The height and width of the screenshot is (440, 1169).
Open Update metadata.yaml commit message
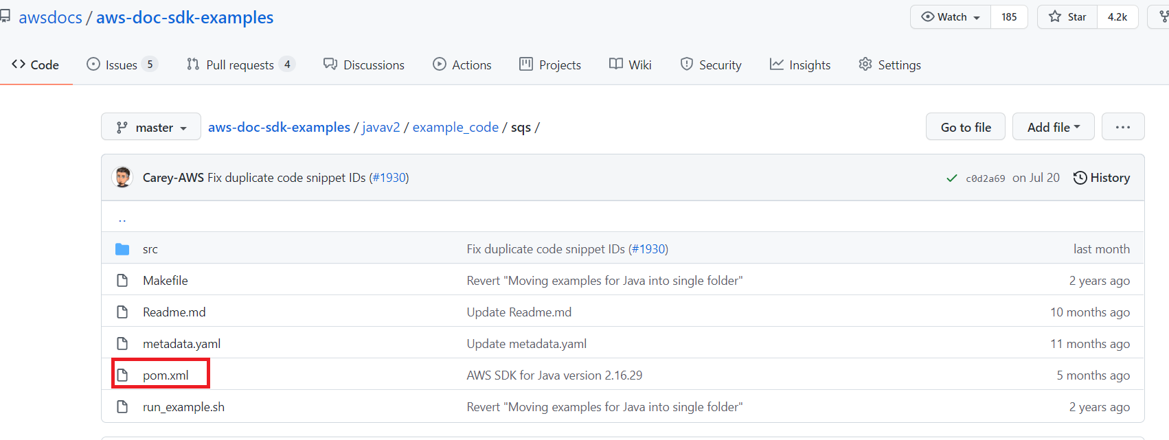click(527, 344)
